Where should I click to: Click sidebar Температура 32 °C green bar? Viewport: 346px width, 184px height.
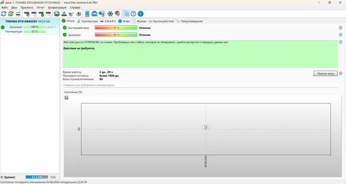click(35, 32)
